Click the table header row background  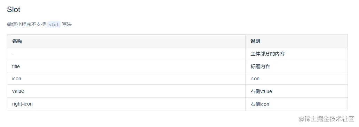(x=177, y=41)
